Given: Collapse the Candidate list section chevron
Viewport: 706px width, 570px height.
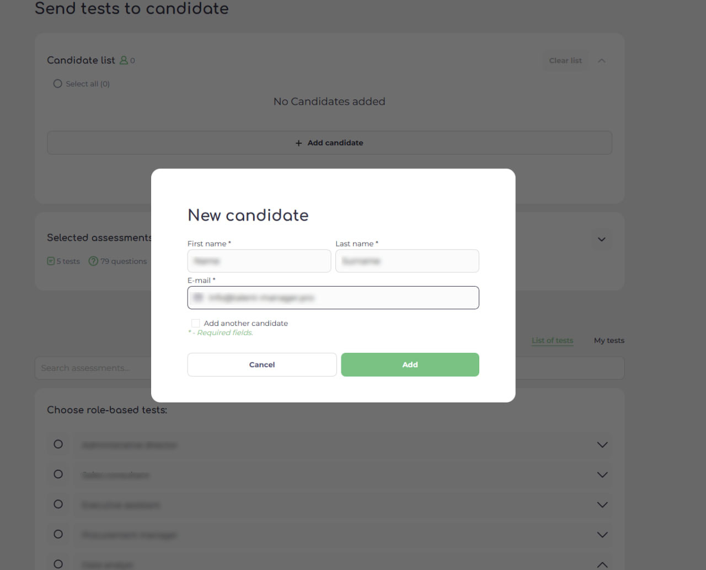Looking at the screenshot, I should click(602, 61).
